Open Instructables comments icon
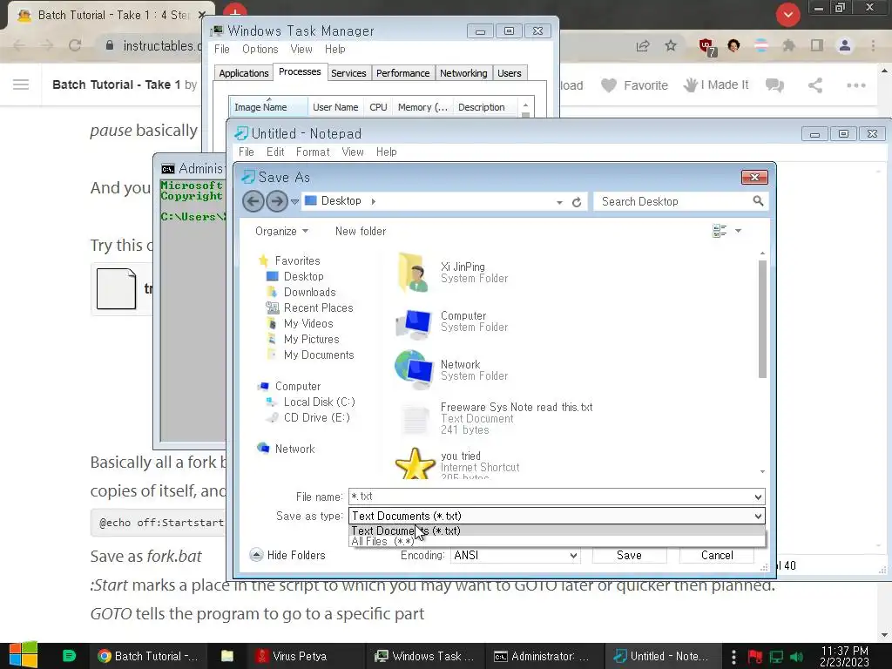This screenshot has width=892, height=669. [x=774, y=85]
